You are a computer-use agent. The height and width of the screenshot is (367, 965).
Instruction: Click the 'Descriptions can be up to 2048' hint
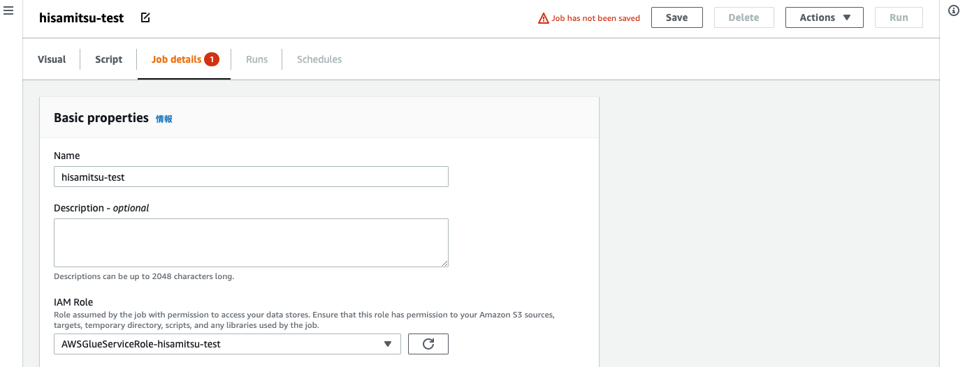[x=144, y=276]
